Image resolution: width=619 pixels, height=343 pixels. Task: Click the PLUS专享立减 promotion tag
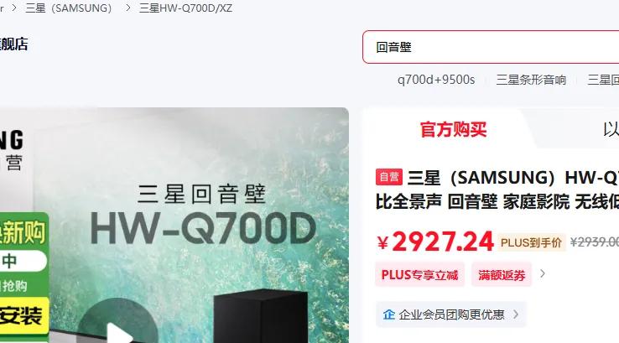click(x=419, y=274)
